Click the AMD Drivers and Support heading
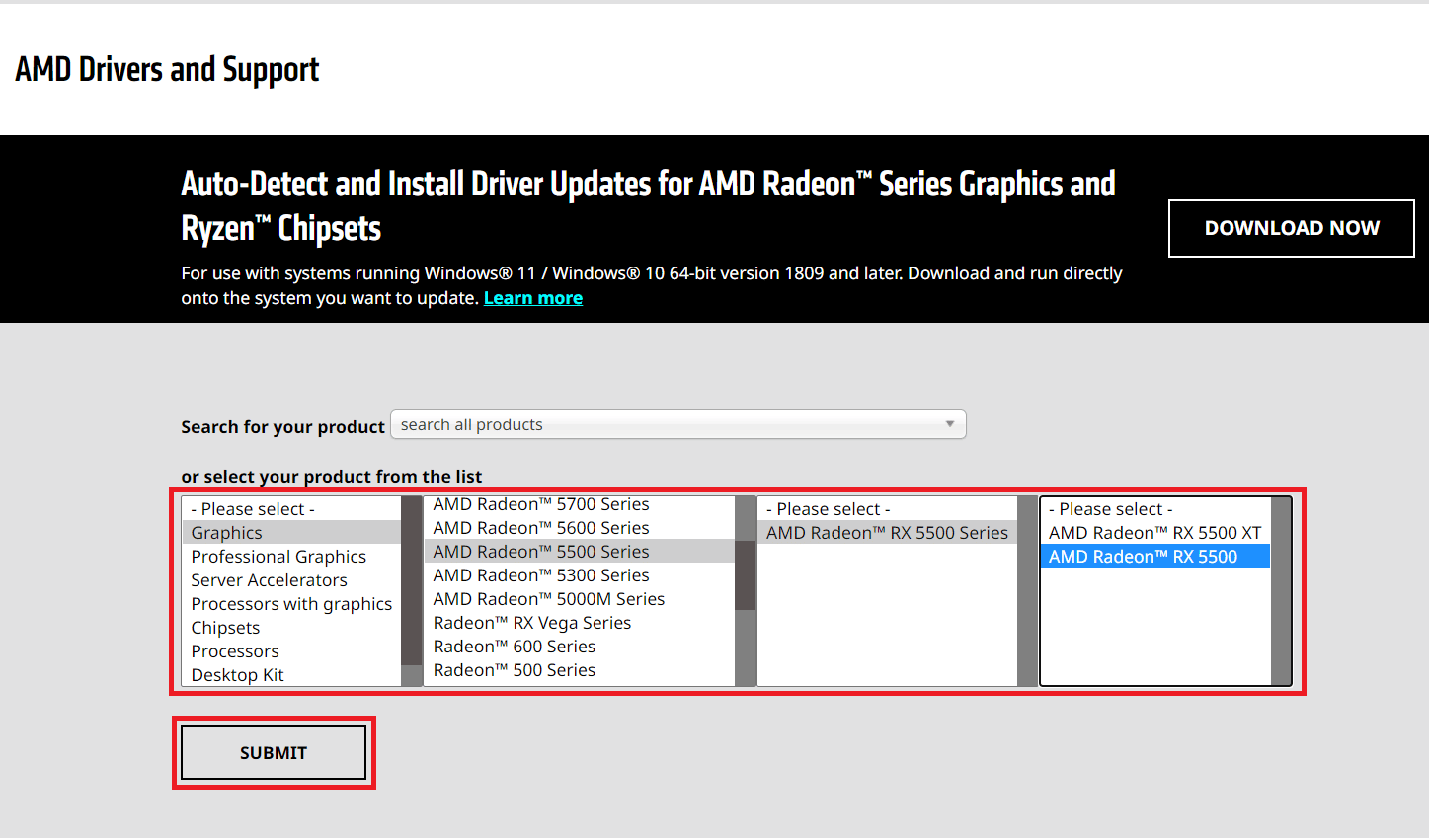1429x838 pixels. click(167, 70)
